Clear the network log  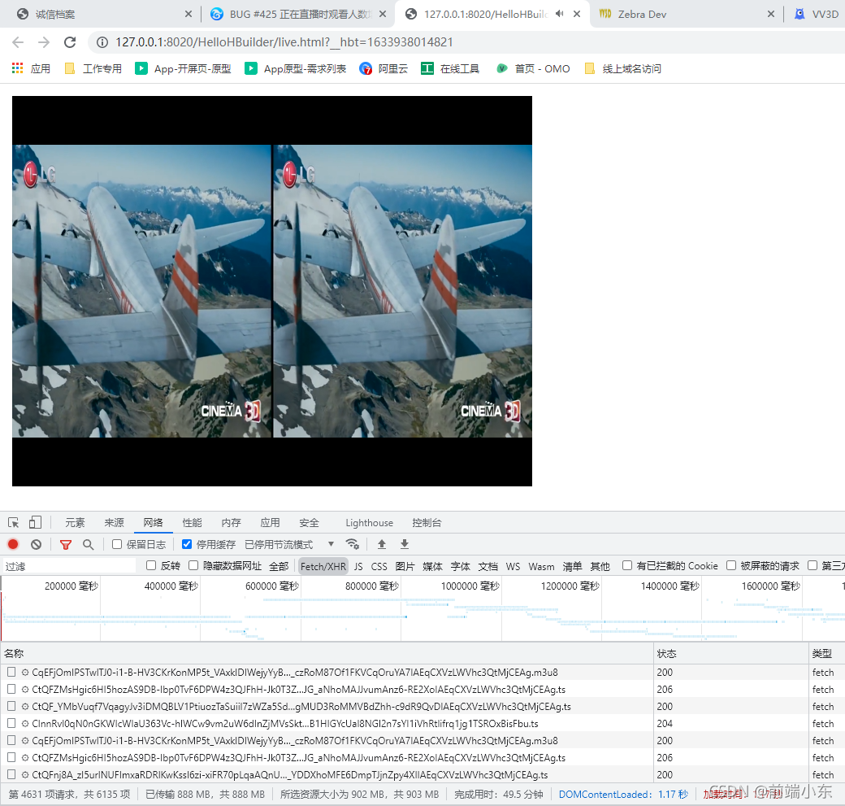point(36,544)
